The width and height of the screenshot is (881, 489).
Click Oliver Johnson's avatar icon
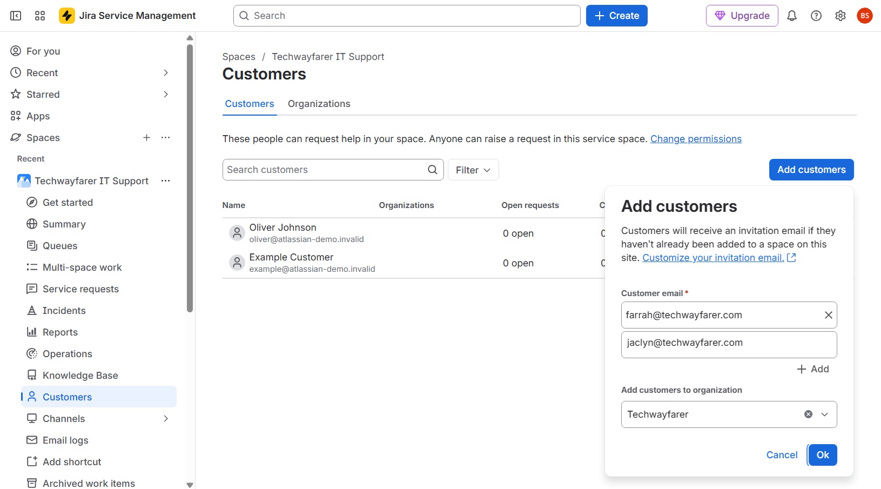point(237,233)
